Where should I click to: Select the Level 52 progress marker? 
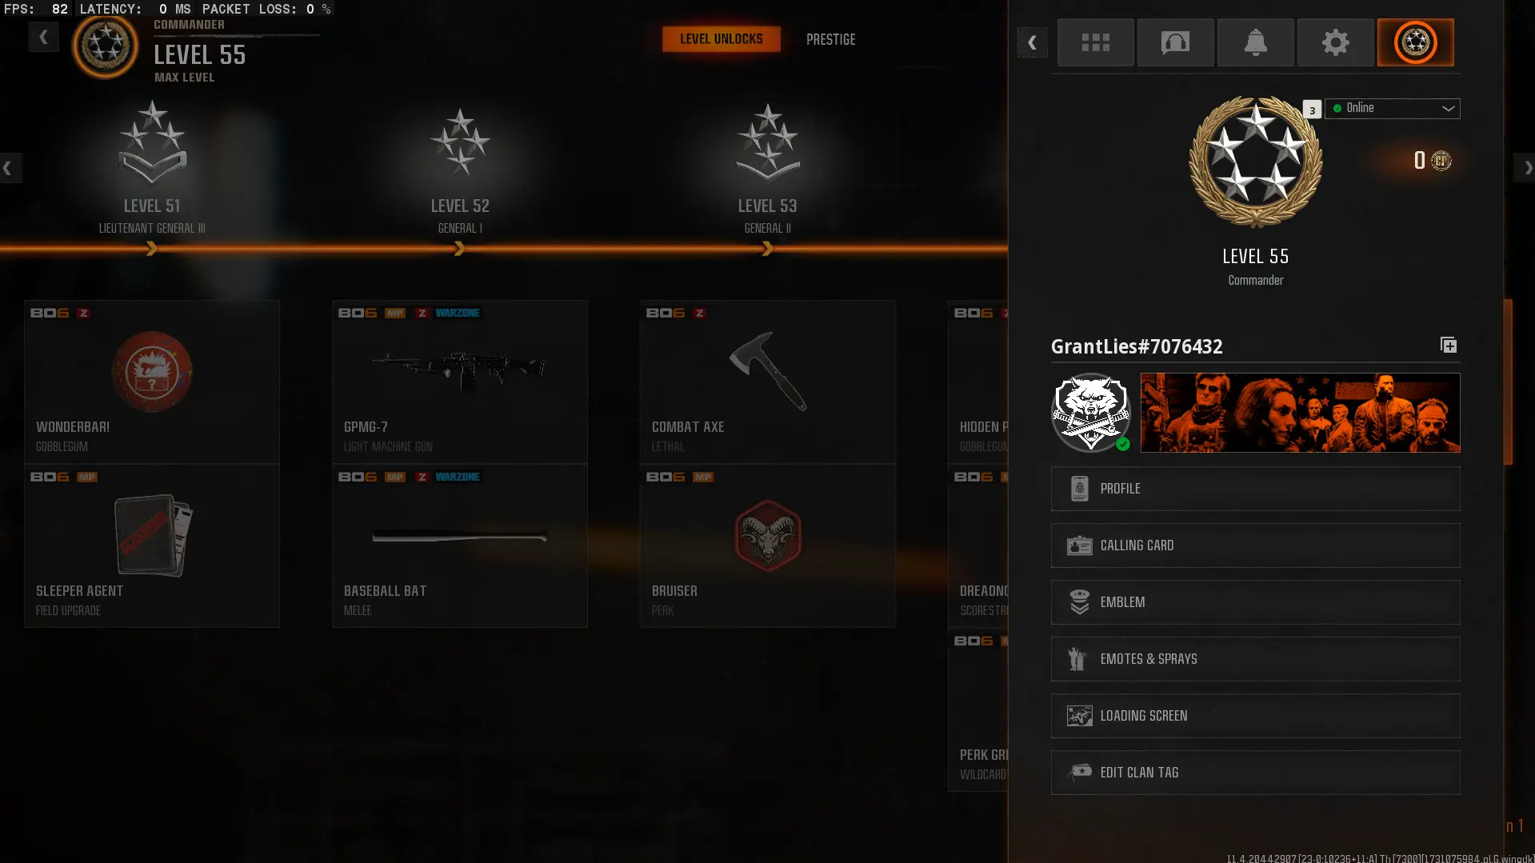(459, 249)
